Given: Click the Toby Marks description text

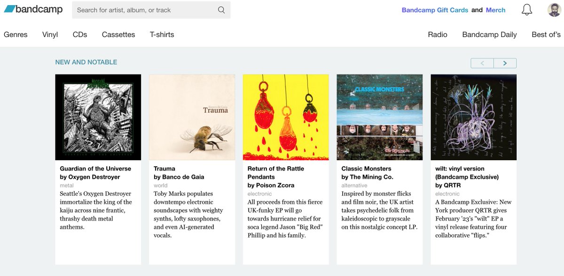Looking at the screenshot, I should click(188, 215).
